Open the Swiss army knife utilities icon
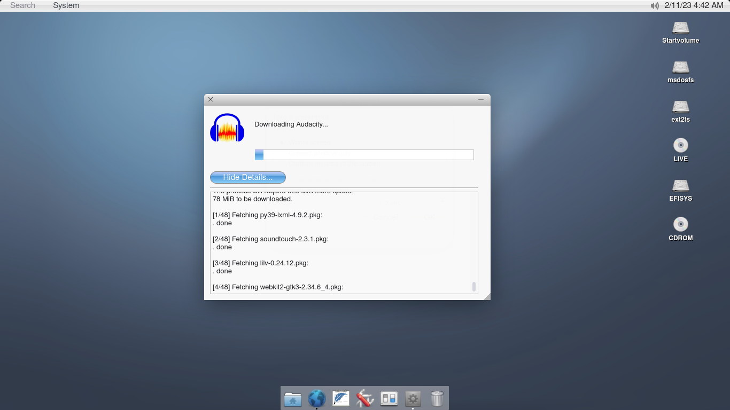The image size is (730, 410). (365, 398)
